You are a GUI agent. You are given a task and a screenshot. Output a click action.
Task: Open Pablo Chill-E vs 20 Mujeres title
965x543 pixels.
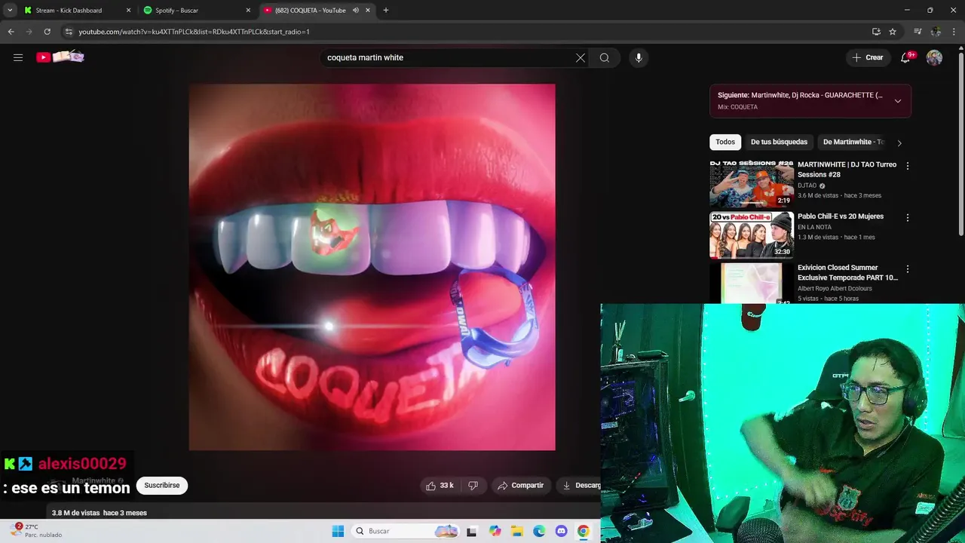click(841, 216)
